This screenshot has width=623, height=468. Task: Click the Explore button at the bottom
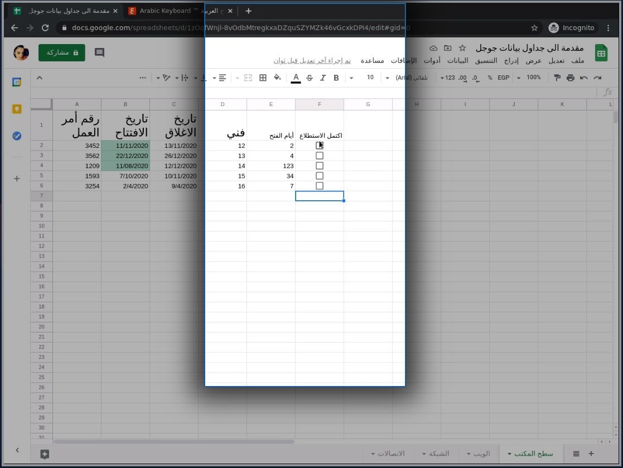pos(45,454)
